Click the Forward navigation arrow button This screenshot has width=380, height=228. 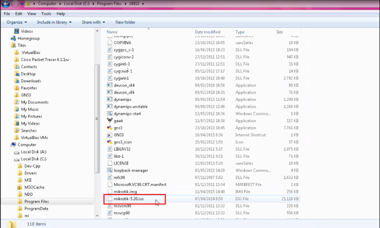(x=15, y=4)
